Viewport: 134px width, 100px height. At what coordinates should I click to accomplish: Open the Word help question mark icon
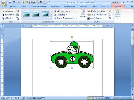pyautogui.click(x=132, y=6)
